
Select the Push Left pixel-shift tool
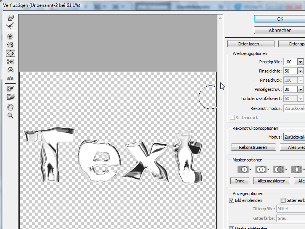[10, 62]
